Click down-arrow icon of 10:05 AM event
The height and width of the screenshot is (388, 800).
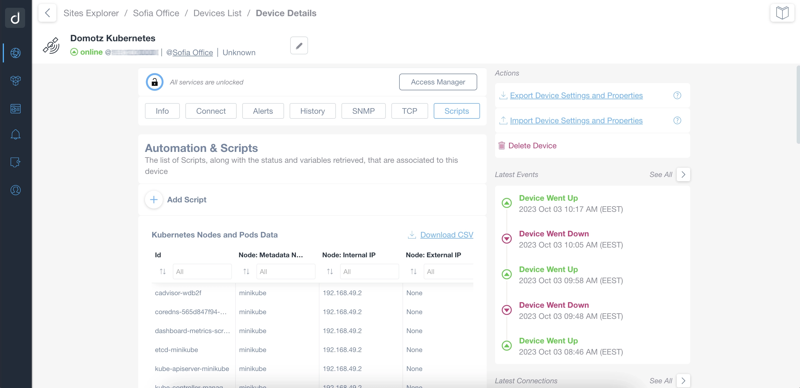(506, 239)
